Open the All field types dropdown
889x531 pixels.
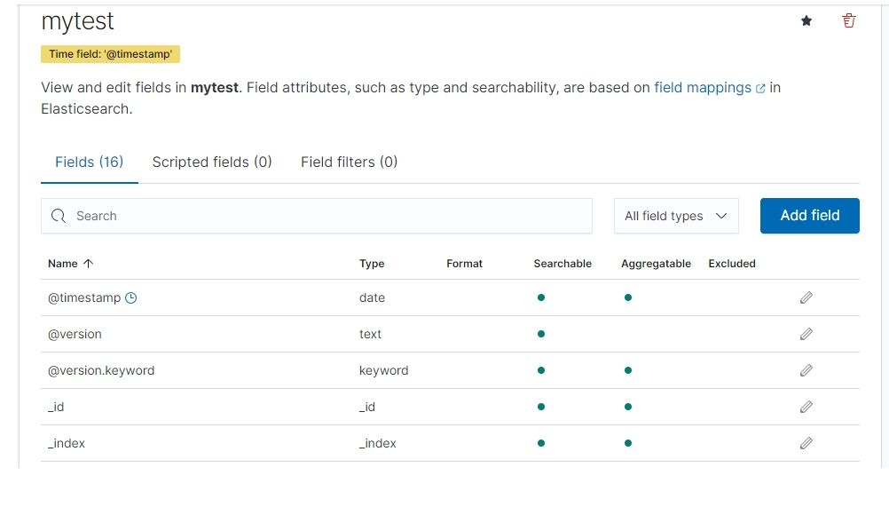click(x=675, y=216)
